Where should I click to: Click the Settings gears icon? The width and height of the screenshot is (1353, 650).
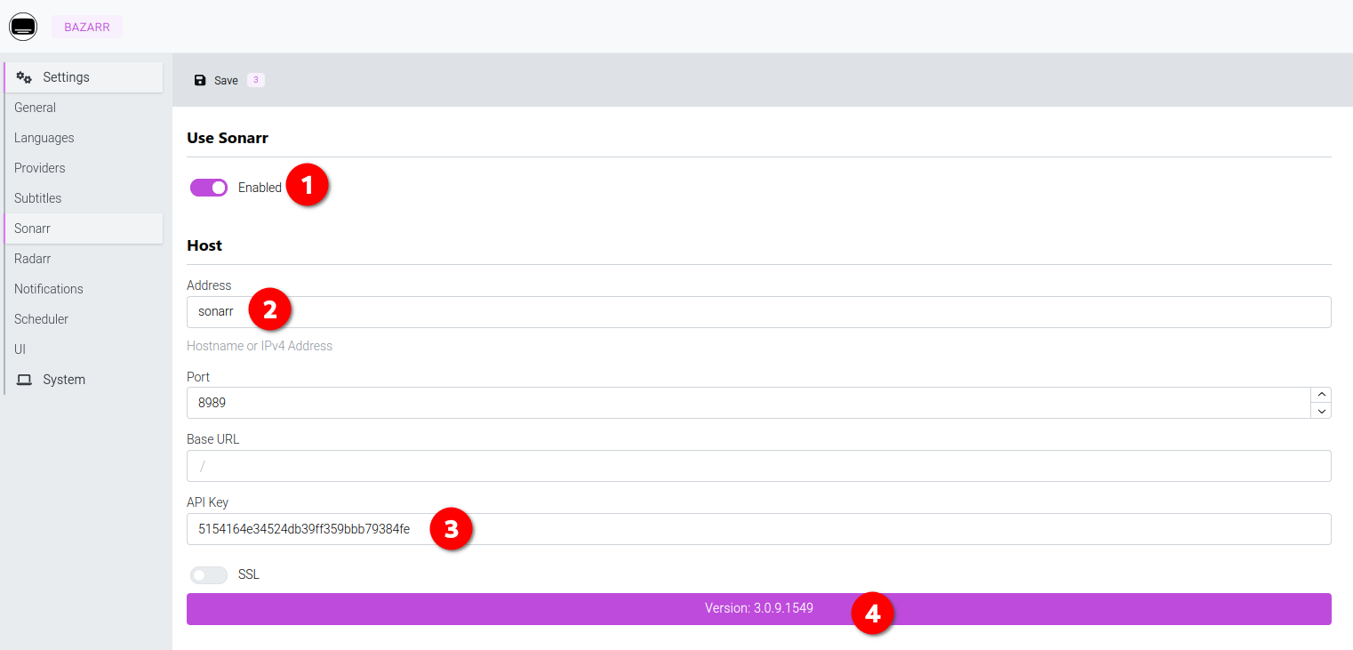click(24, 77)
